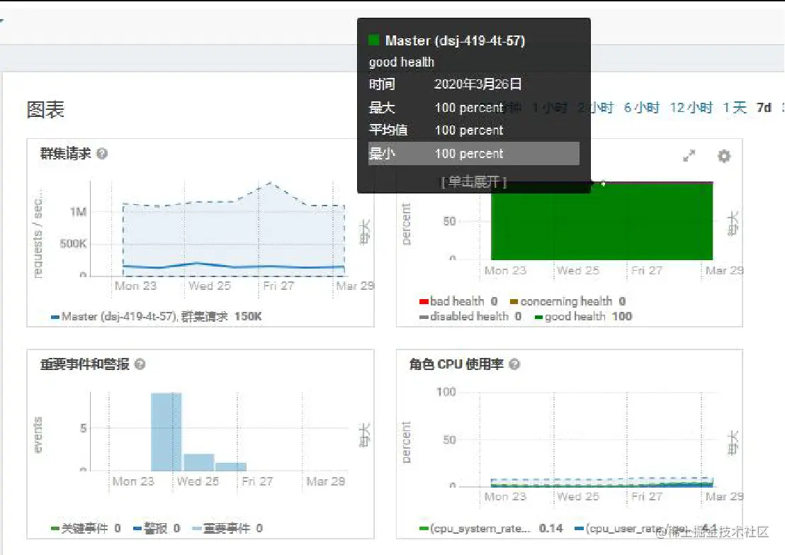Click the 图表 section heading

tap(45, 109)
